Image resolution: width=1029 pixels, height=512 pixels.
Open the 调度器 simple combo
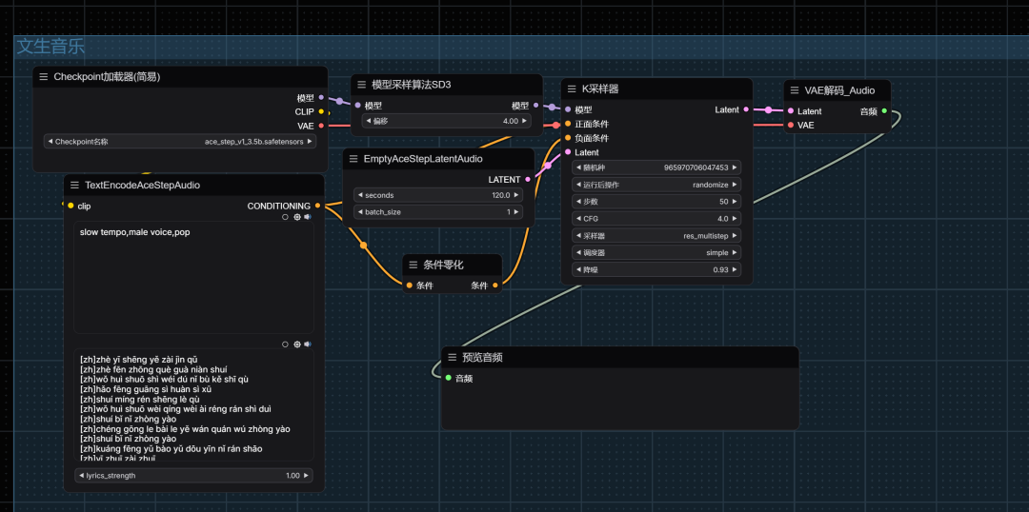pos(656,252)
